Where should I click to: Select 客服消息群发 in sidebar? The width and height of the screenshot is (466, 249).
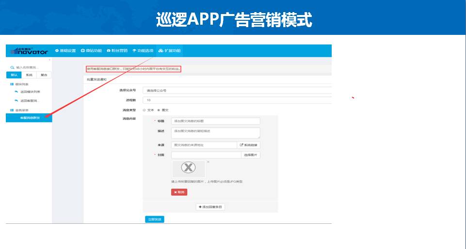(x=29, y=118)
